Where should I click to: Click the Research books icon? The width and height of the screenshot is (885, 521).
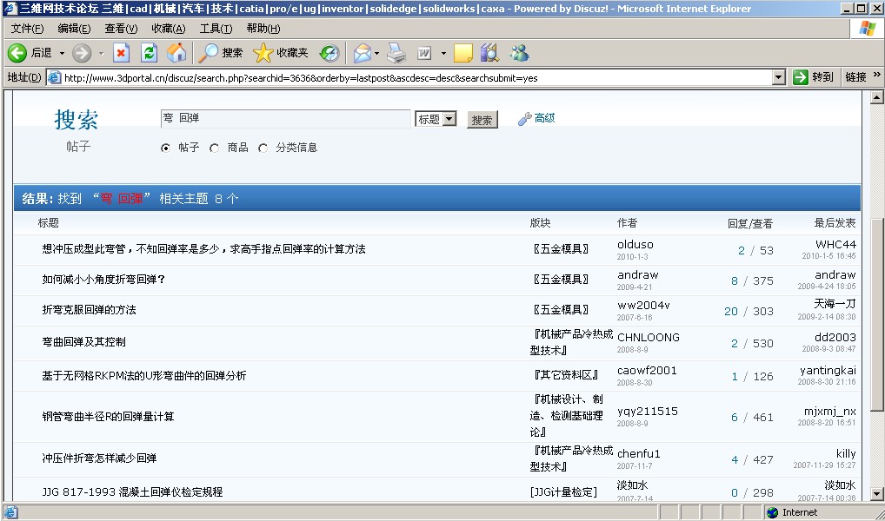(490, 53)
